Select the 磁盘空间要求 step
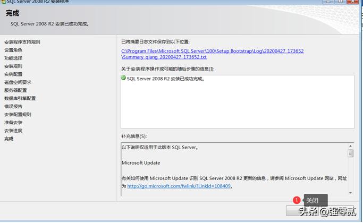363x223 pixels. [x=18, y=82]
